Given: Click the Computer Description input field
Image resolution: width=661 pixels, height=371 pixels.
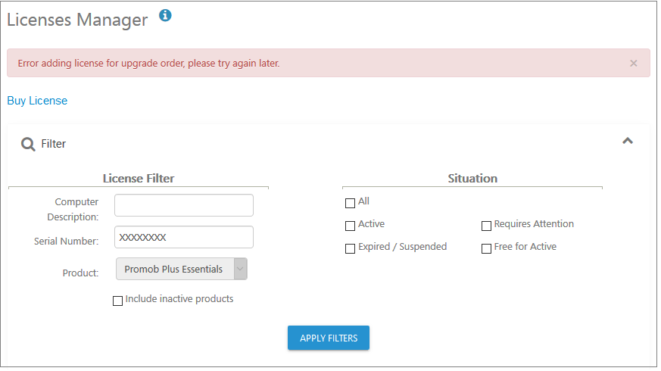Looking at the screenshot, I should [x=184, y=205].
